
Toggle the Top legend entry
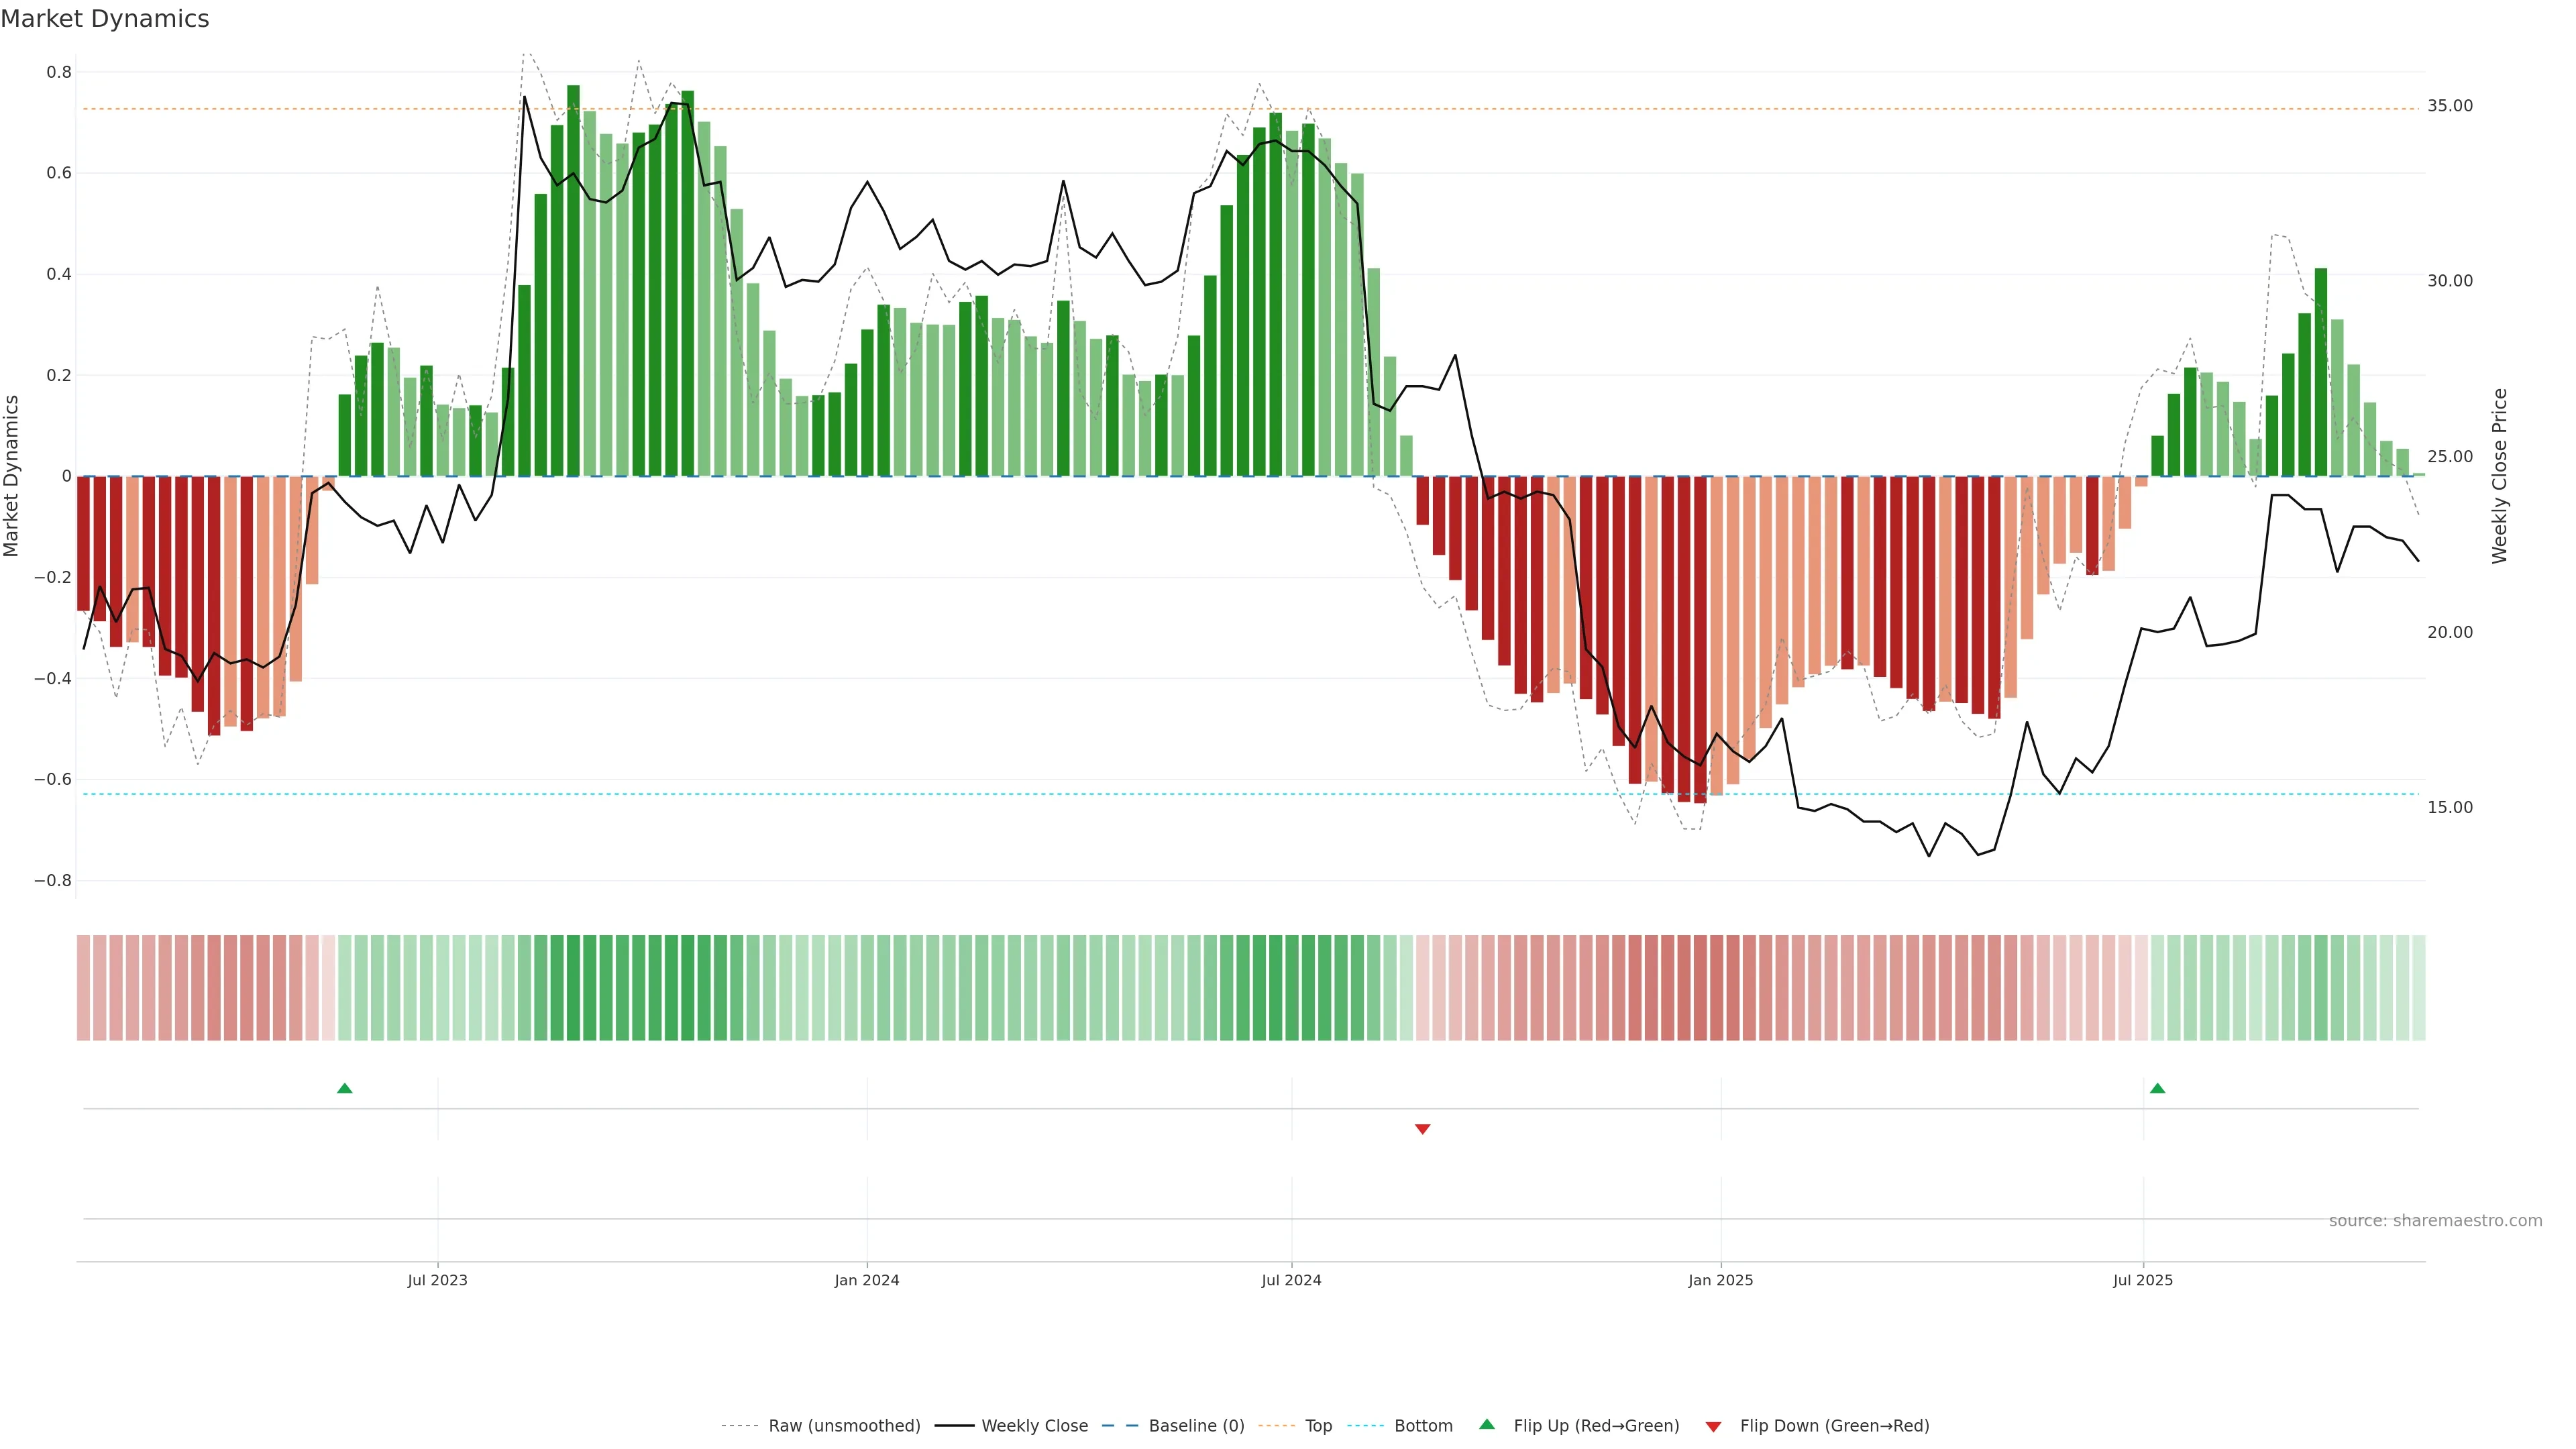1318,1426
